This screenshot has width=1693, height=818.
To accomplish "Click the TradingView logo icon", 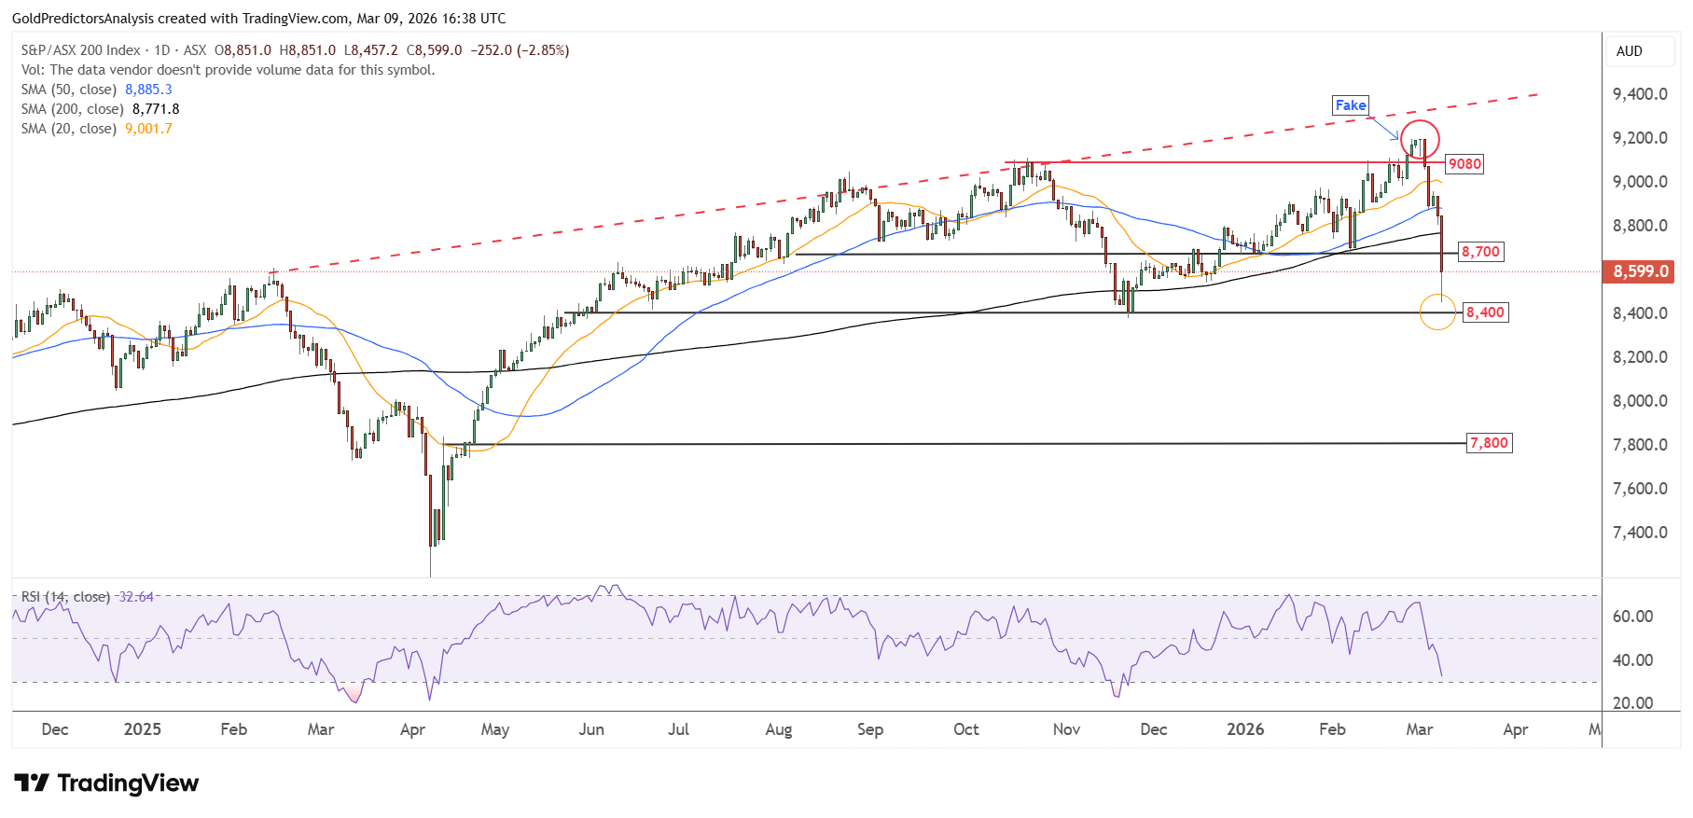I will click(31, 783).
